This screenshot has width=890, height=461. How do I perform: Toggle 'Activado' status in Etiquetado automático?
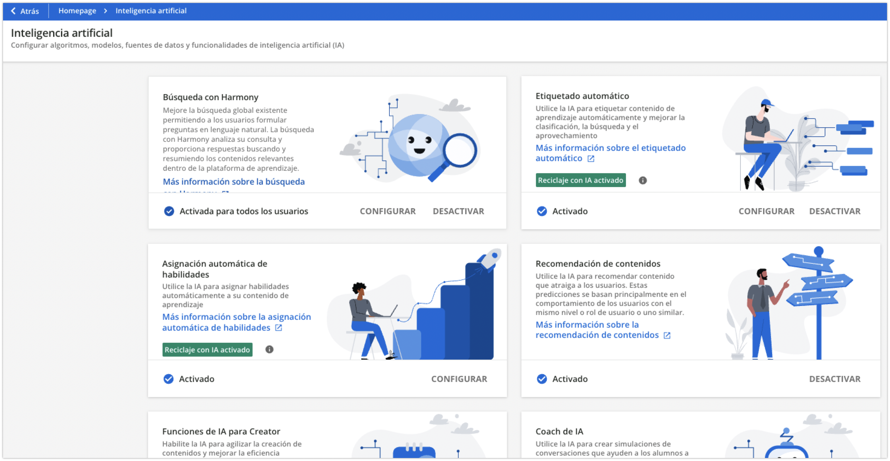click(541, 211)
